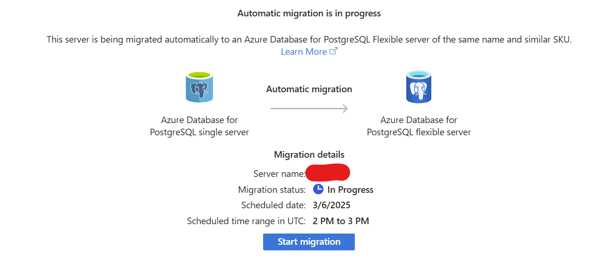Click the "Scheduled time range in UTC:" label
The image size is (610, 263).
pyautogui.click(x=246, y=221)
